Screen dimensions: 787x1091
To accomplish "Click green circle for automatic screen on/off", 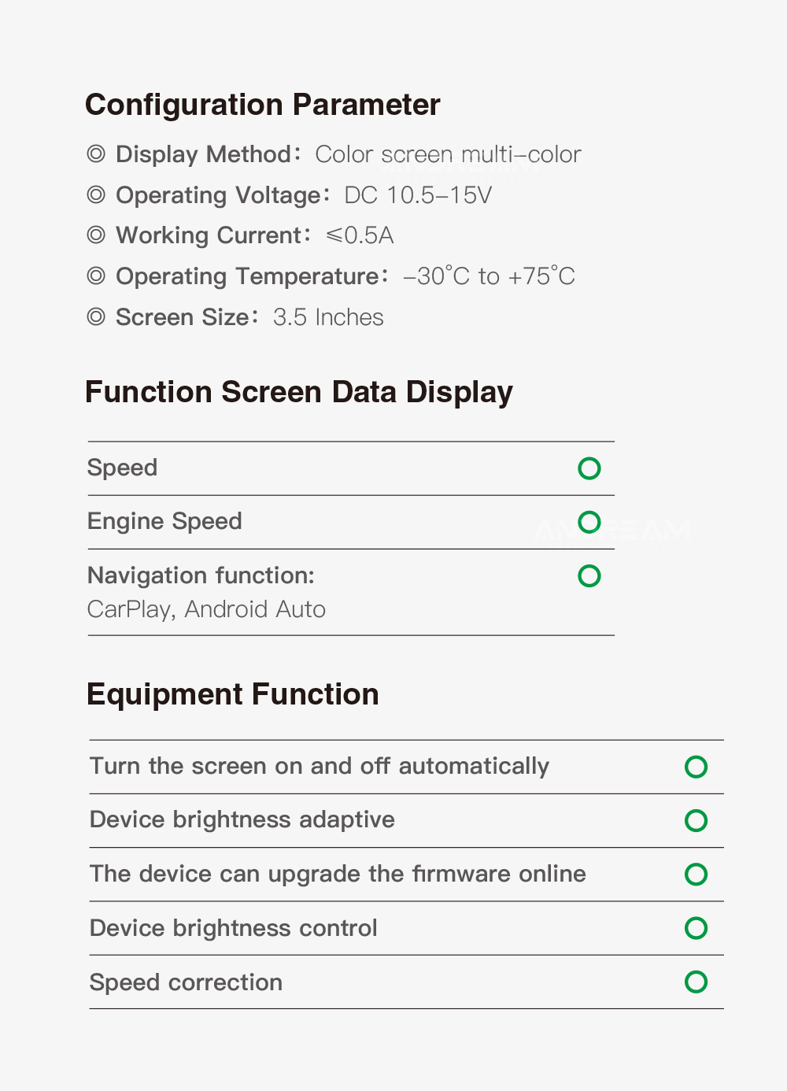I will pos(696,767).
